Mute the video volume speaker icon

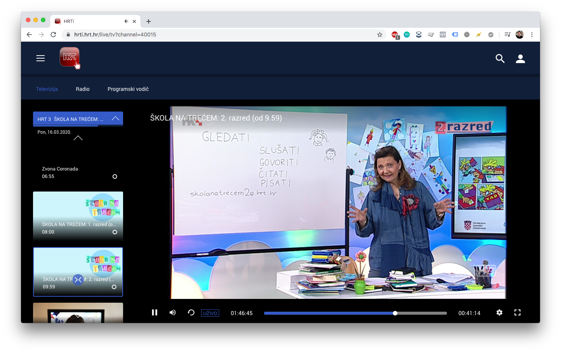point(173,312)
